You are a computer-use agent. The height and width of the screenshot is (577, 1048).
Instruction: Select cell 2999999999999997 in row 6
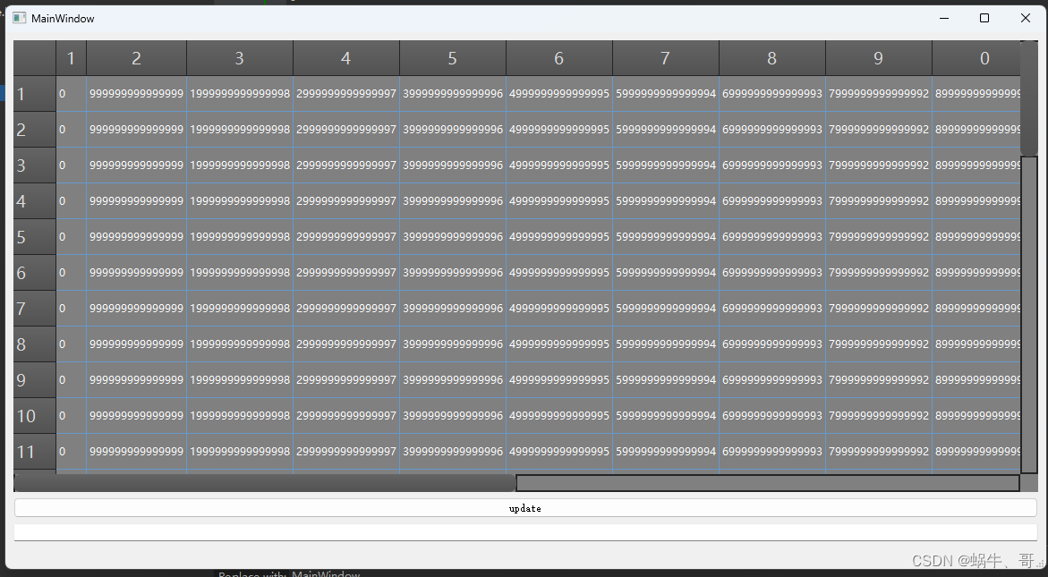pyautogui.click(x=345, y=273)
